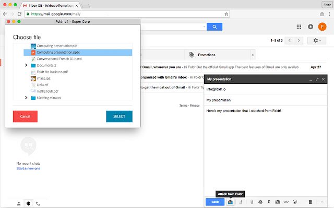The image size is (334, 208).
Task: Open Gmail settings gear dropdown
Action: [317, 41]
